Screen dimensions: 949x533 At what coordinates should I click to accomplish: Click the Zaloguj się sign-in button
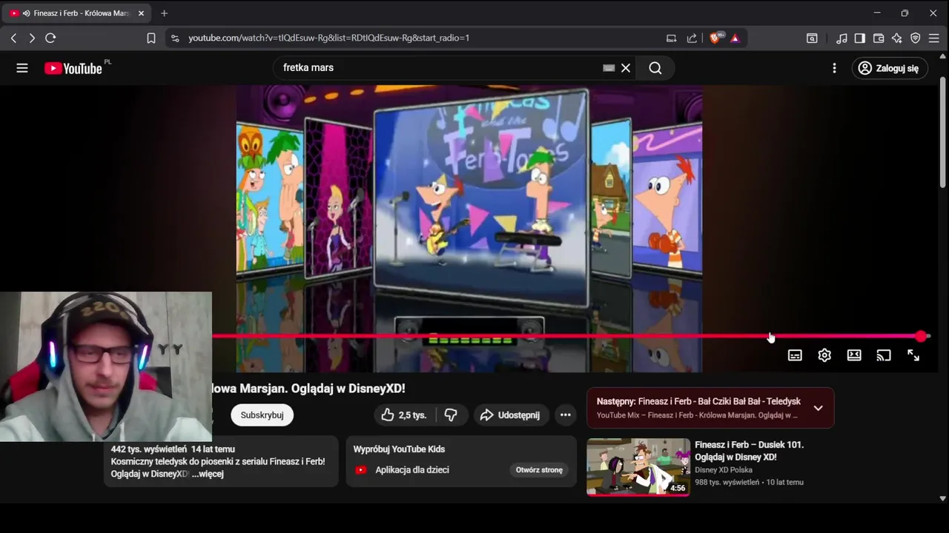pyautogui.click(x=889, y=68)
